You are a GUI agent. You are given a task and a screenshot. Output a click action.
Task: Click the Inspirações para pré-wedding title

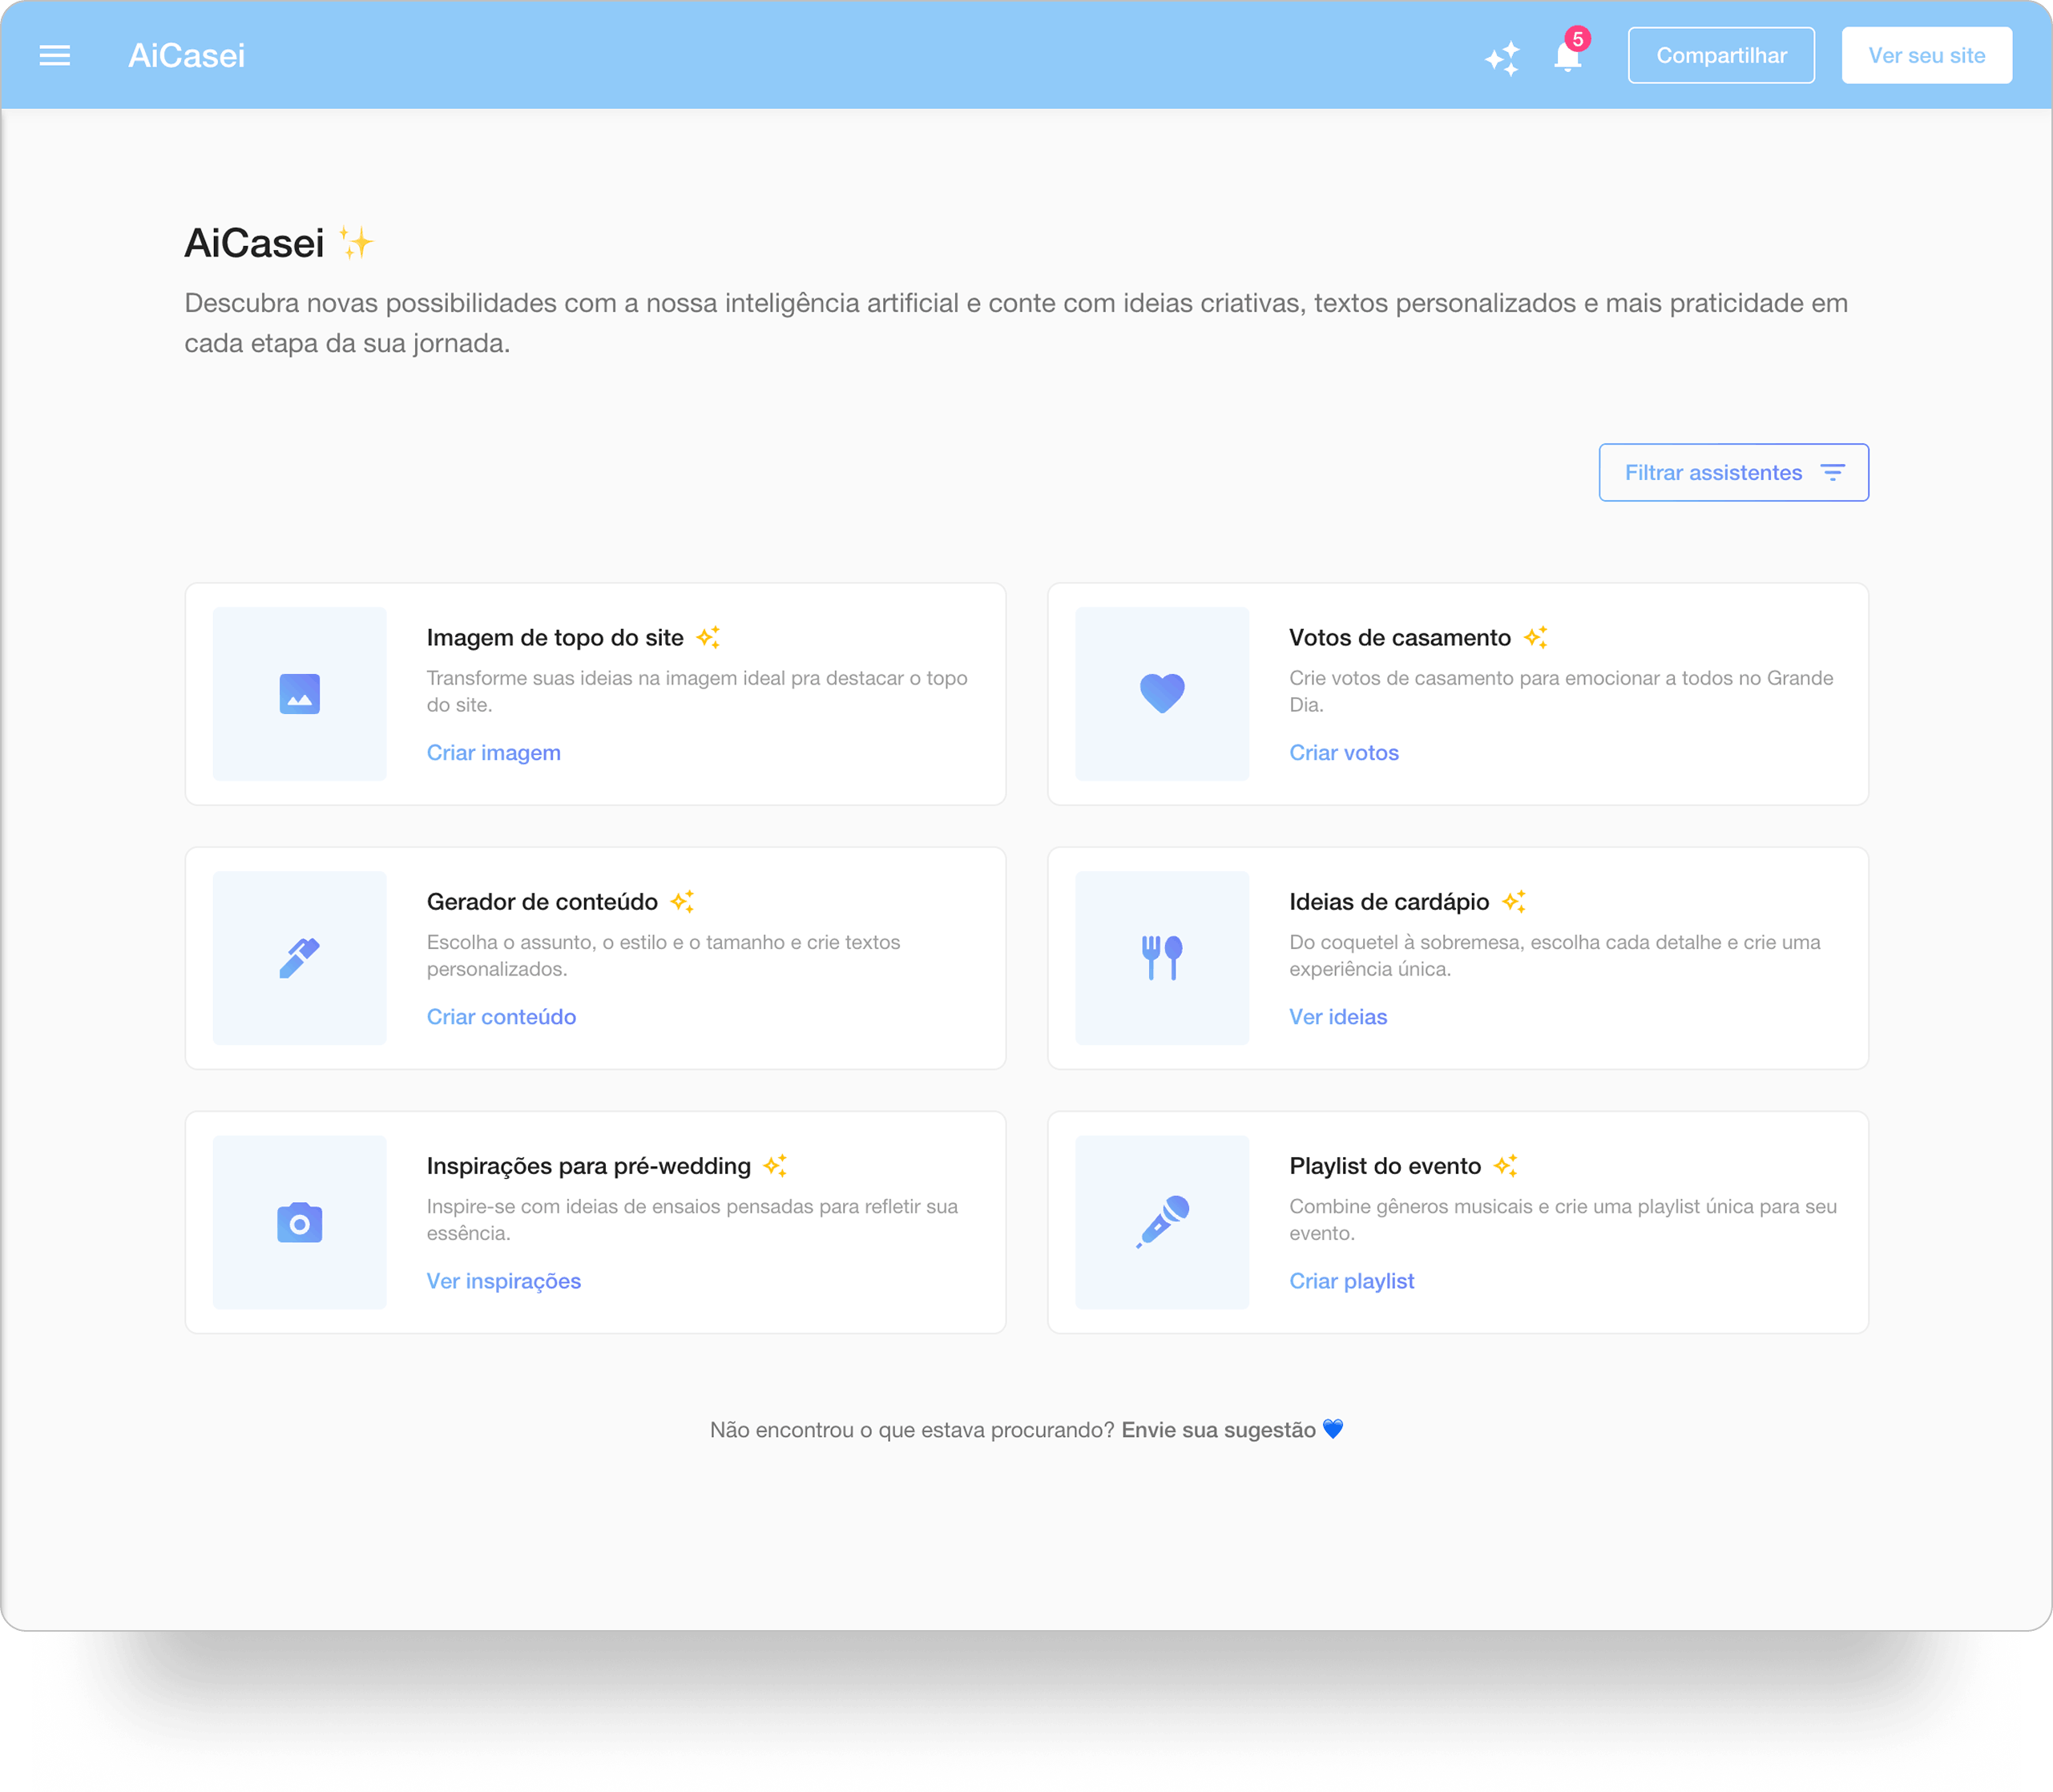click(589, 1166)
